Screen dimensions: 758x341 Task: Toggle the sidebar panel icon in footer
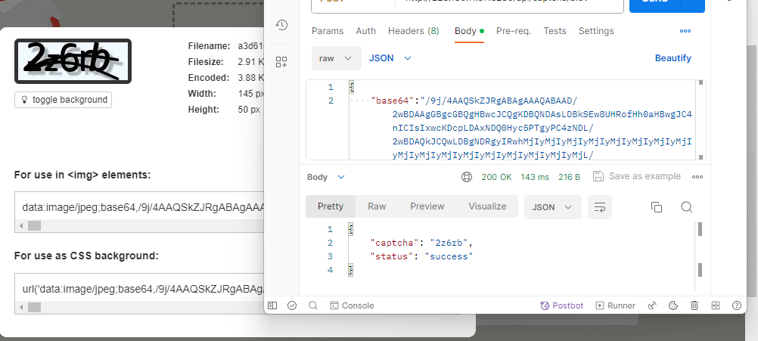272,305
